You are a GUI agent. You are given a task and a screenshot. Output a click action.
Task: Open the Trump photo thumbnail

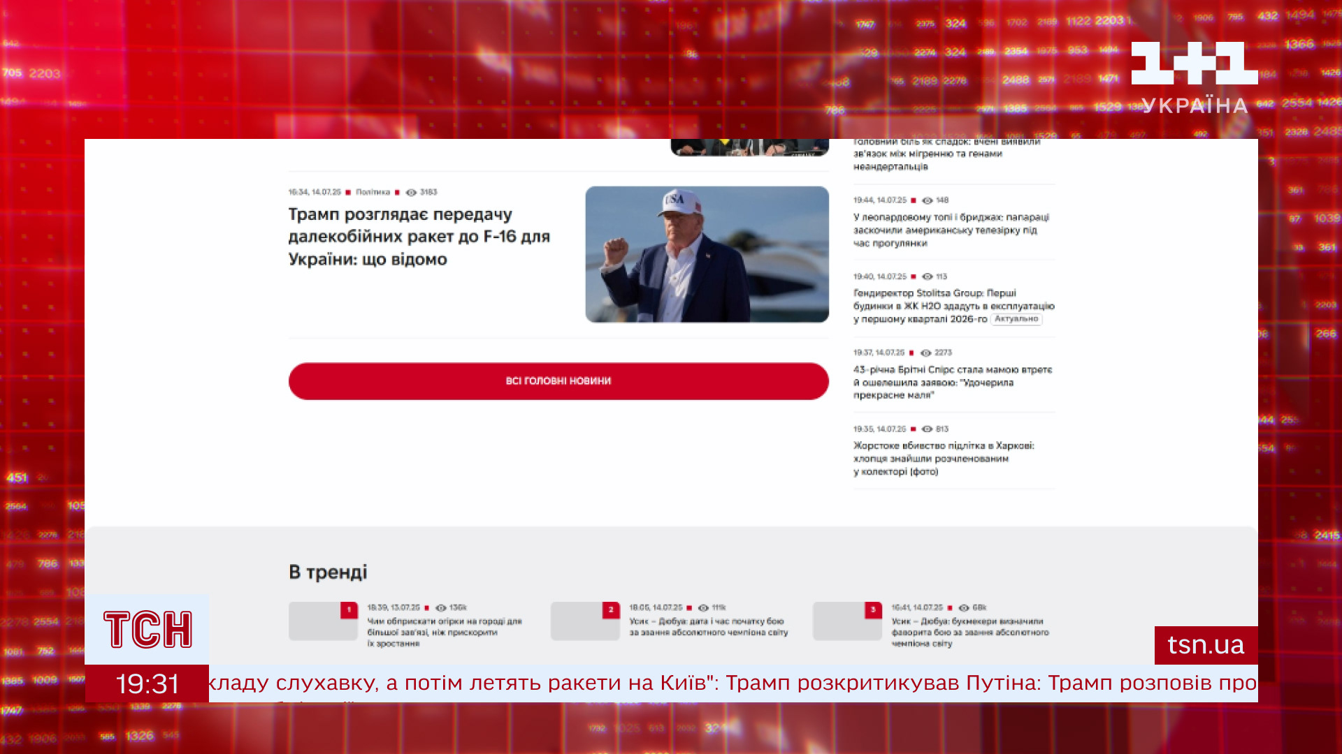707,254
